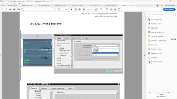This screenshot has height=99, width=177.
Task: Expand the left navigation pane arrow
Action: click(1, 55)
